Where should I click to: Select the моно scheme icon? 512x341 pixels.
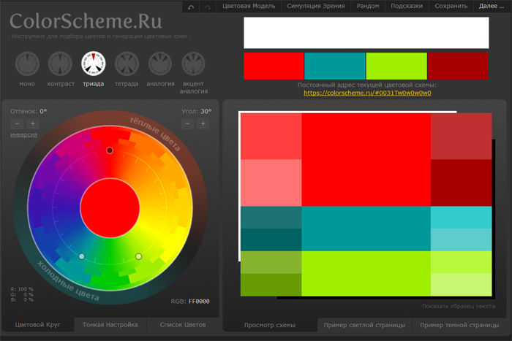click(27, 64)
